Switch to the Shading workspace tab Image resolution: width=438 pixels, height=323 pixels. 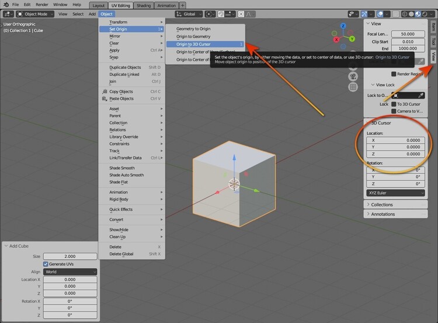(x=143, y=5)
